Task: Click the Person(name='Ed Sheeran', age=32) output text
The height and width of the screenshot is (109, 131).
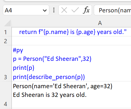Action: [63, 86]
